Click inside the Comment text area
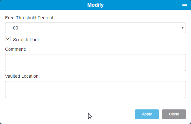The height and width of the screenshot is (124, 191). coord(95,62)
